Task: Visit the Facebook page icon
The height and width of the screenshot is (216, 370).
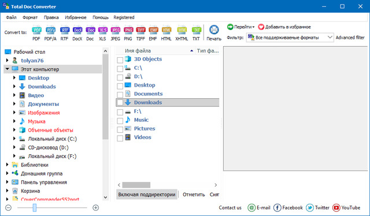Action: (277, 208)
